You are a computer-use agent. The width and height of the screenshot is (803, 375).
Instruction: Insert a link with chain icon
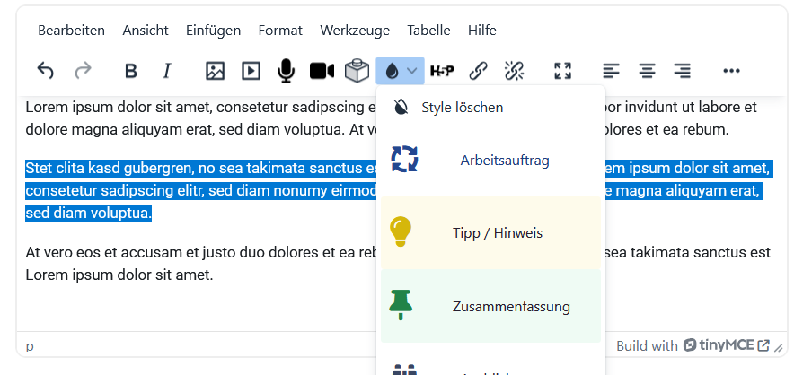pos(479,70)
